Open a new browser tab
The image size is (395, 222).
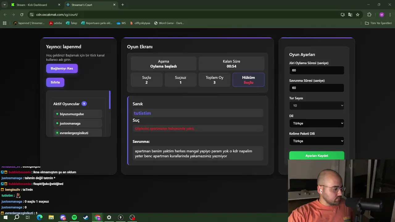tap(123, 5)
